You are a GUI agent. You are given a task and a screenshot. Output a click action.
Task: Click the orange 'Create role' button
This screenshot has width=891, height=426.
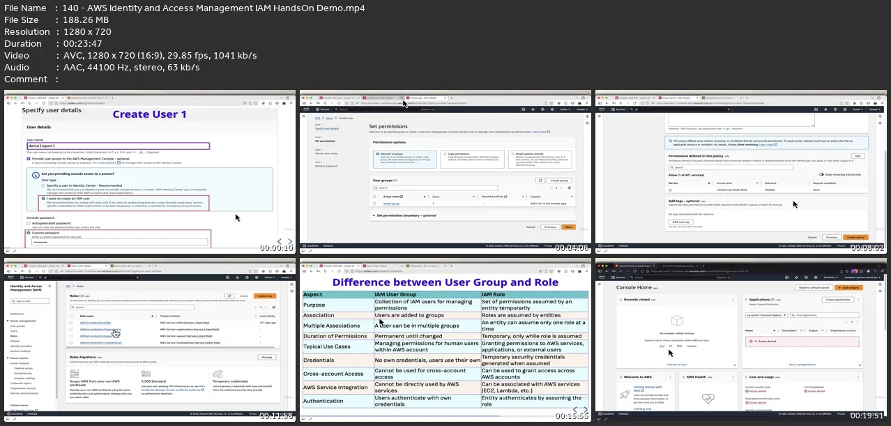click(265, 296)
